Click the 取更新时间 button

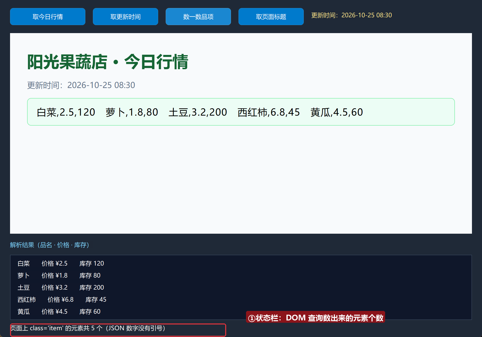tap(126, 17)
